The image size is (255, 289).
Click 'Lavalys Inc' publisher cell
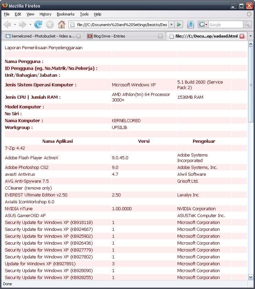click(x=188, y=195)
